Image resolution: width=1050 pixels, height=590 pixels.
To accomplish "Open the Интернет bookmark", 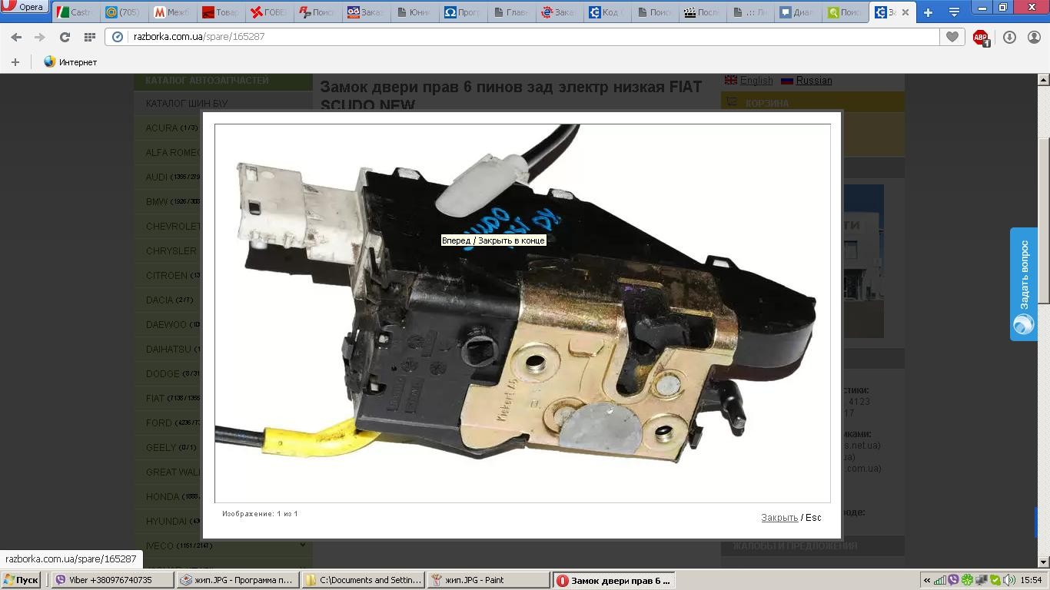I will point(70,62).
